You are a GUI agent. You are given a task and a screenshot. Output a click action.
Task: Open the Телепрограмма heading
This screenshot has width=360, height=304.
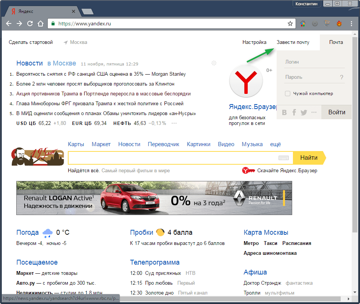click(155, 262)
